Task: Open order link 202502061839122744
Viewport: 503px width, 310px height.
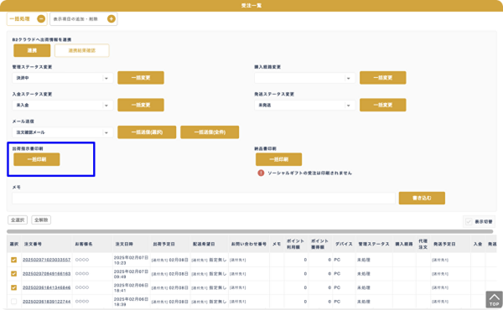Action: 46,302
